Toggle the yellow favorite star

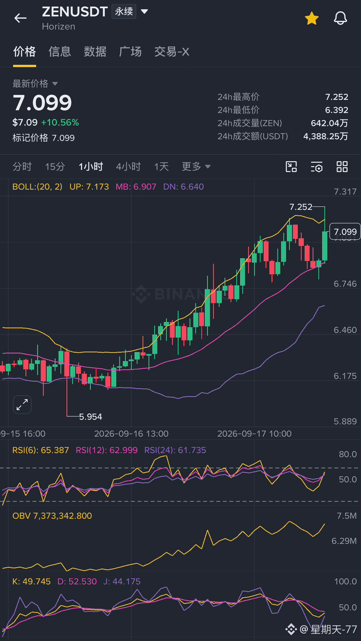click(312, 18)
